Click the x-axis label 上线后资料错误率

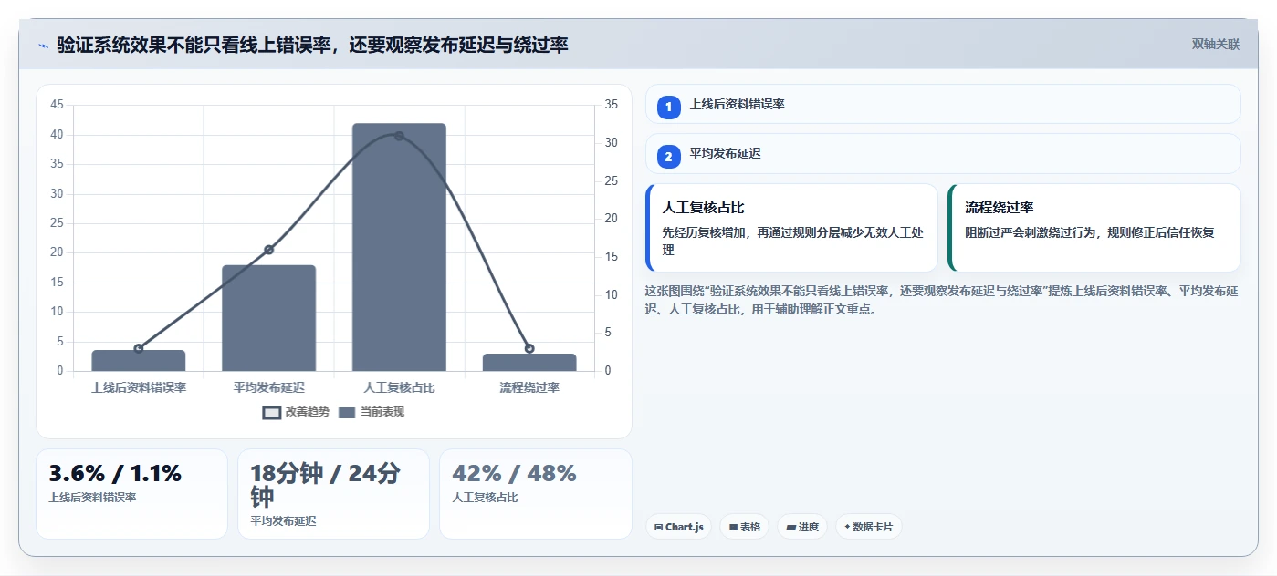pos(139,387)
